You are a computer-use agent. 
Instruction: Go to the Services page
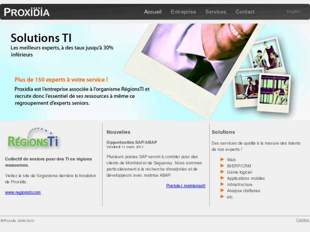[x=216, y=12]
